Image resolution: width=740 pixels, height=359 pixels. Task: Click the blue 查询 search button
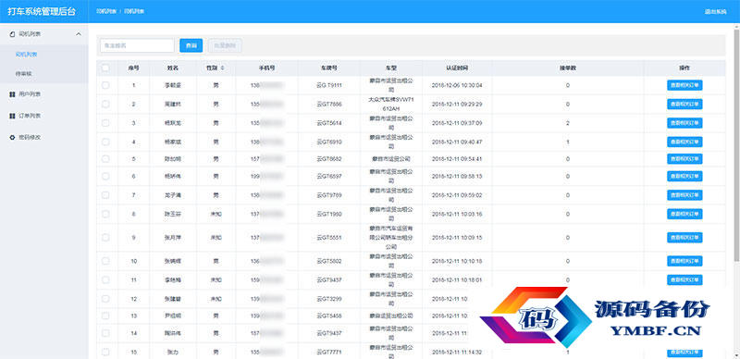(x=191, y=45)
